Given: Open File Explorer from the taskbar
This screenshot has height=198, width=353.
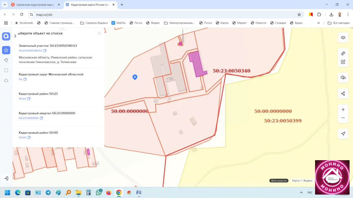Looking at the screenshot, I should pyautogui.click(x=78, y=192).
